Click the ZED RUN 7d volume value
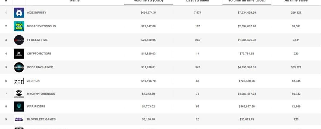The image size is (321, 129). pos(148,81)
